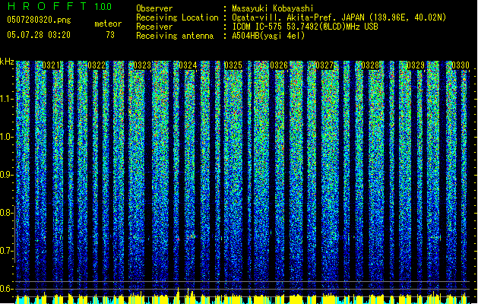Viewport: 478px width, 304px height.
Task: Click the 0323 time marker
Action: click(x=142, y=65)
